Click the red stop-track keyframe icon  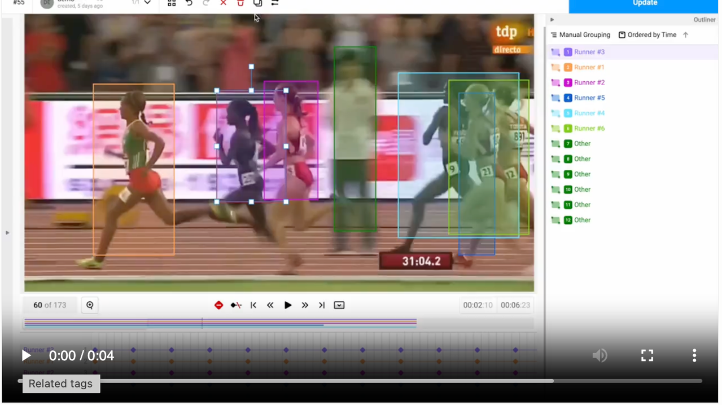(218, 305)
